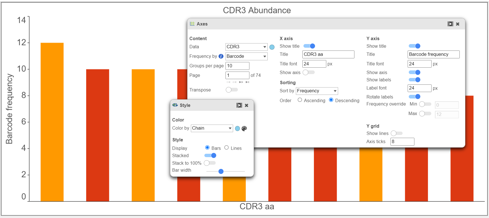Click blue circle beside Data dropdown
489x218 pixels.
[x=272, y=47]
